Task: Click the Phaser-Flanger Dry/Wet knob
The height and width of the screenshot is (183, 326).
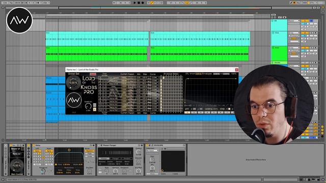Action: 138,171
